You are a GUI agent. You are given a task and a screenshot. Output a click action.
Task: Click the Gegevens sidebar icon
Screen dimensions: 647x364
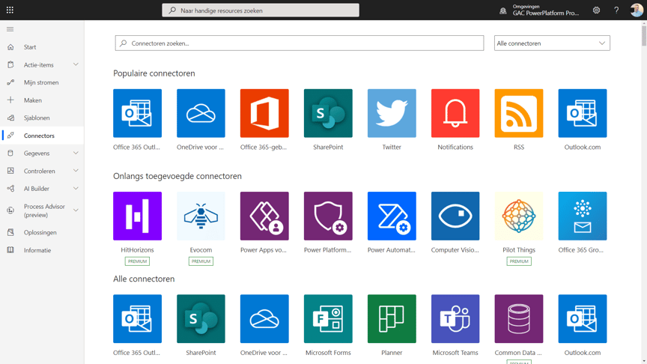click(x=10, y=153)
